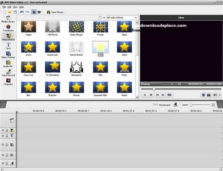This screenshot has height=171, width=223.
Task: Open the Media Library panel
Action: 8,19
